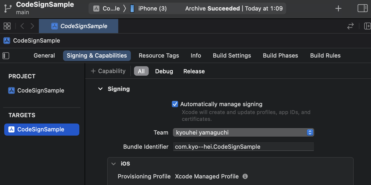371x185 pixels.
Task: Collapse the Signing section
Action: (100, 89)
